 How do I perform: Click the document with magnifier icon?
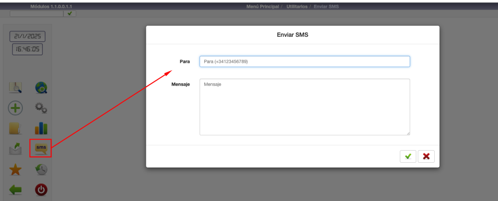16,87
